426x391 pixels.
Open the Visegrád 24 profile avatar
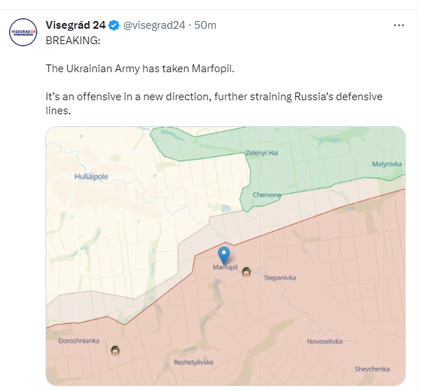23,32
